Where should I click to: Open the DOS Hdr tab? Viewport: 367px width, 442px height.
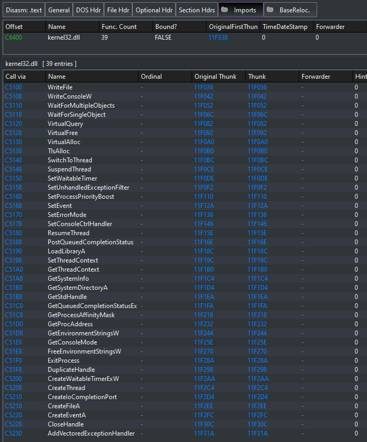[x=88, y=10]
